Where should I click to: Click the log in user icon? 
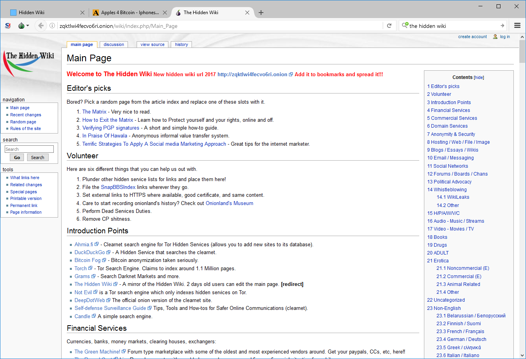(x=495, y=37)
